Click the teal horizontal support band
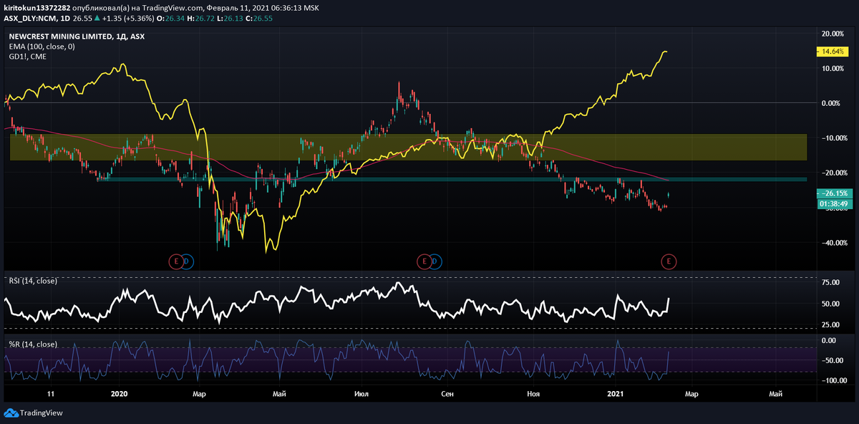Image resolution: width=859 pixels, height=424 pixels. click(x=452, y=179)
